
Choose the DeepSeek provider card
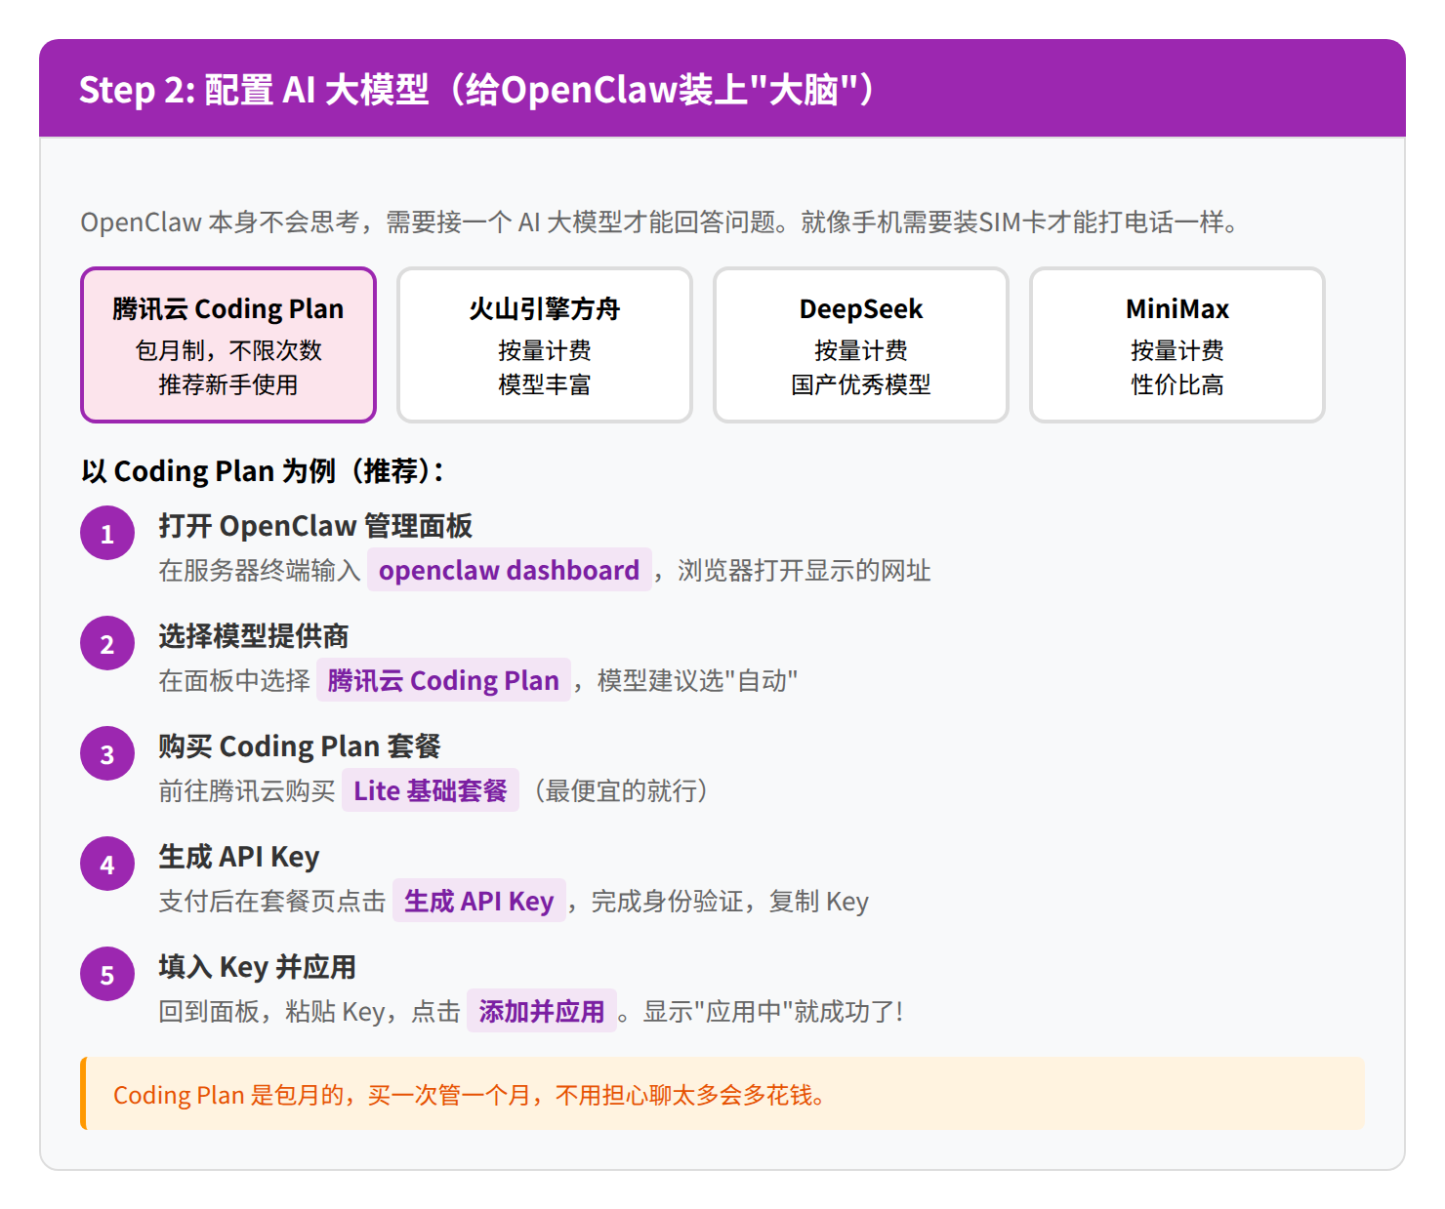(x=860, y=344)
